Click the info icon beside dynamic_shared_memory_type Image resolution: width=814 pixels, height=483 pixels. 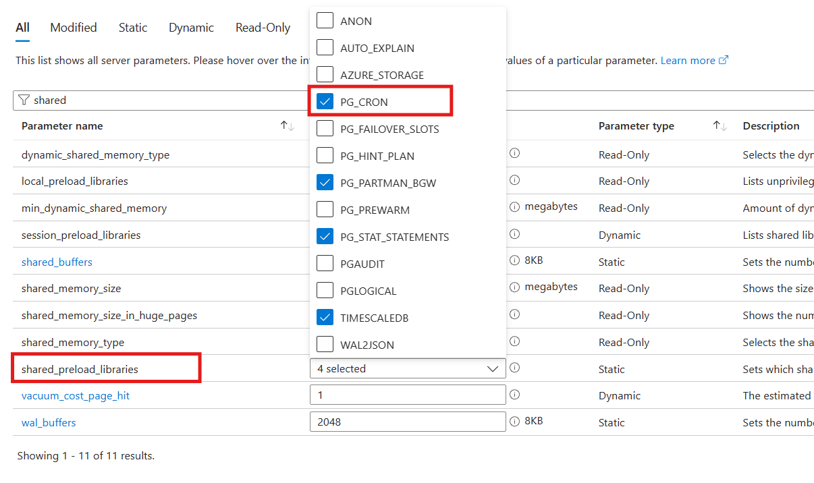[x=514, y=154]
